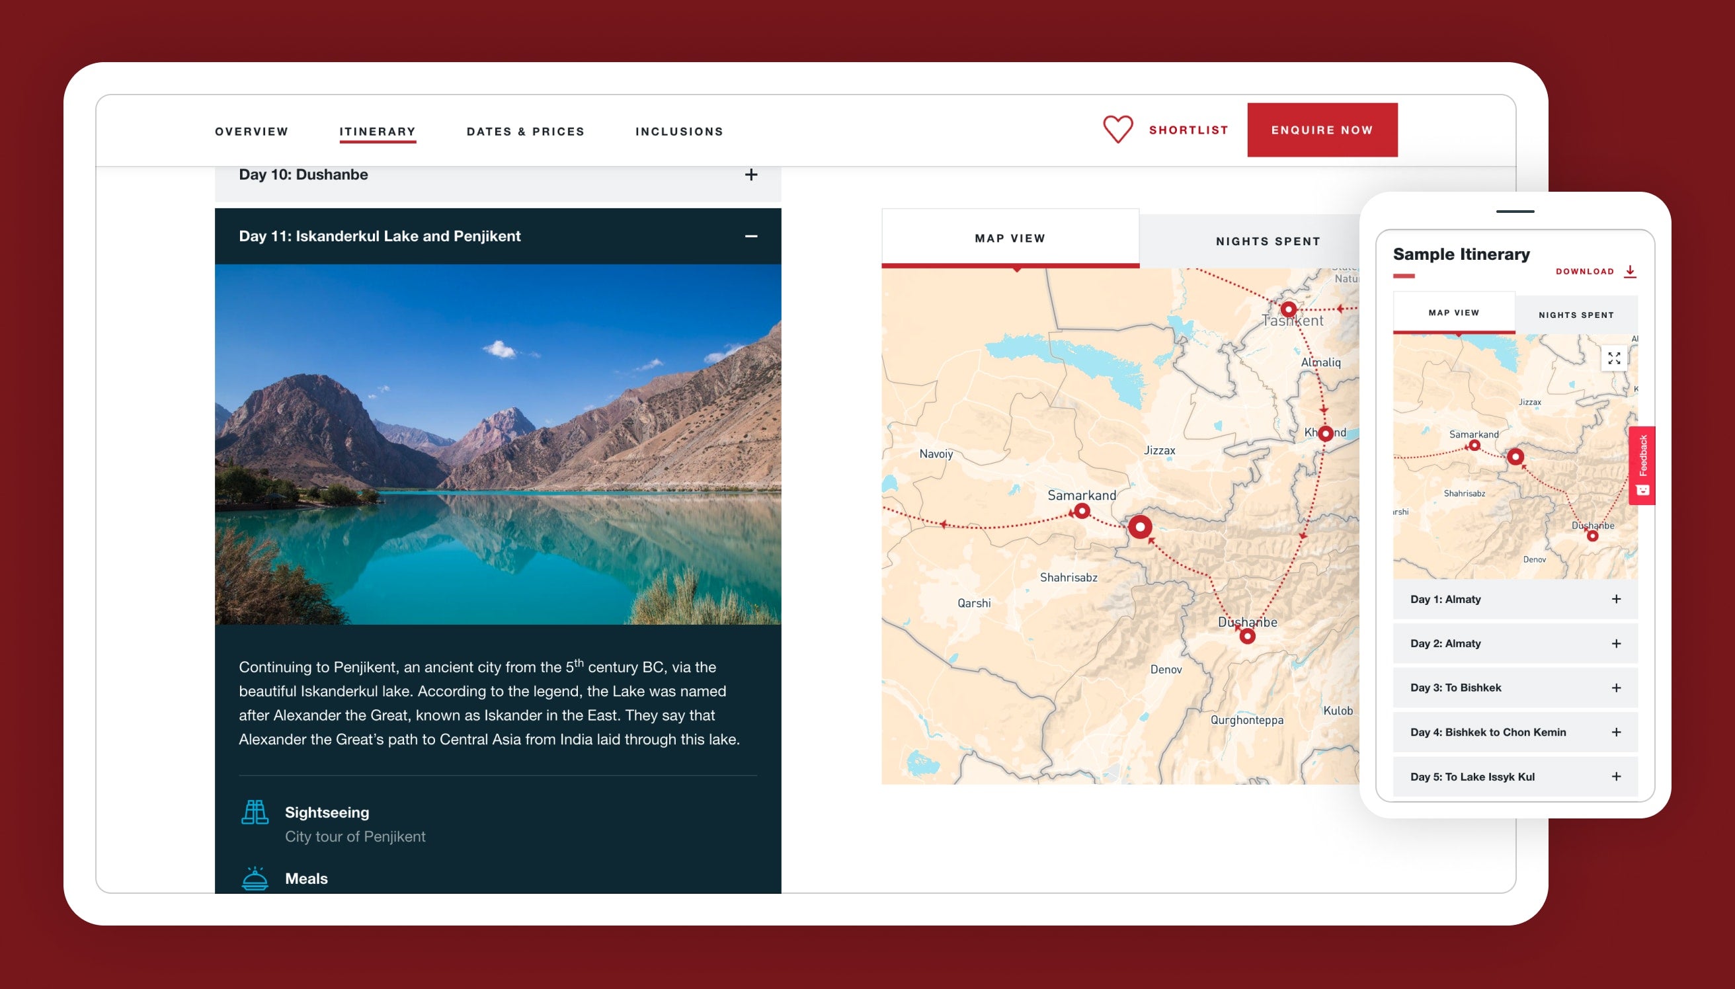
Task: Expand Day 1: Almaty on mobile
Action: coord(1616,599)
